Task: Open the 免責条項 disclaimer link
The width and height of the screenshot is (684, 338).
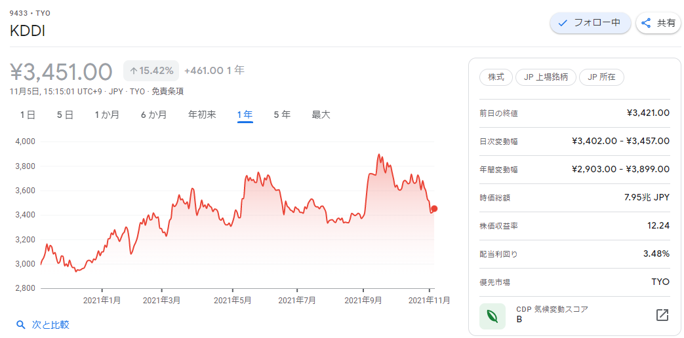Action: (x=167, y=92)
